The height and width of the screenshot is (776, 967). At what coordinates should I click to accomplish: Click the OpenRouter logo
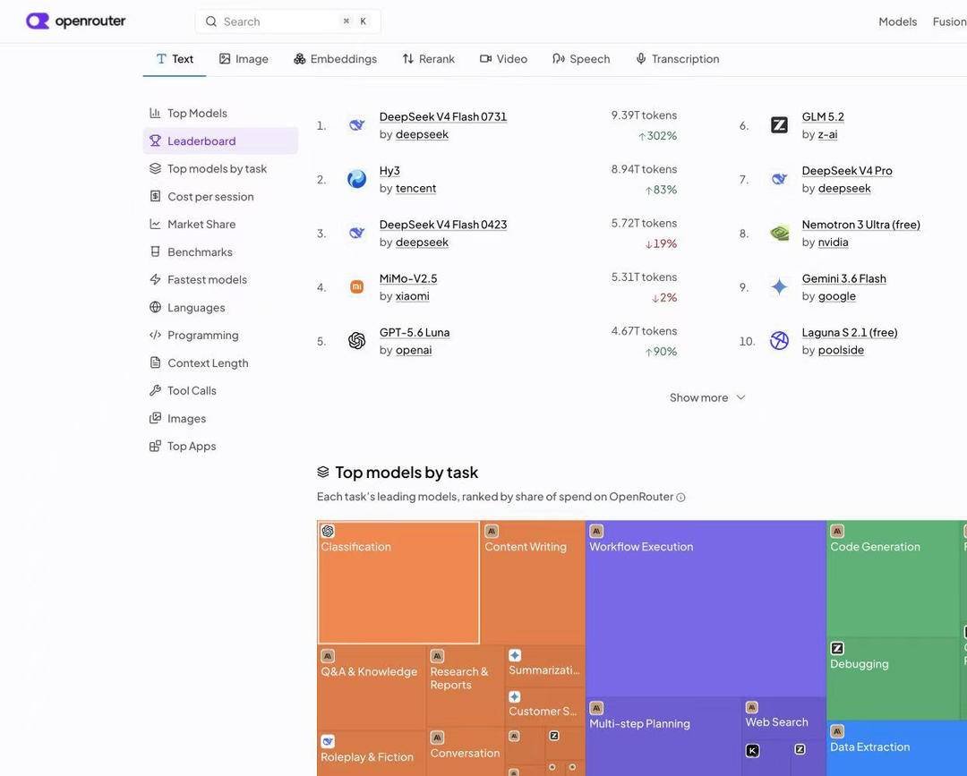[75, 21]
